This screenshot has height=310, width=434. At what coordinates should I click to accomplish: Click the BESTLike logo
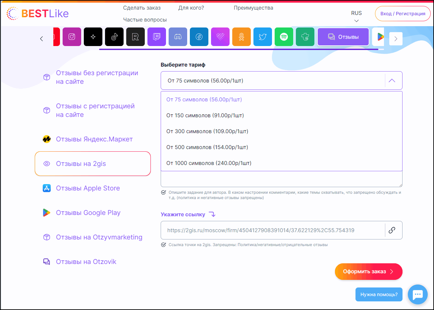37,14
